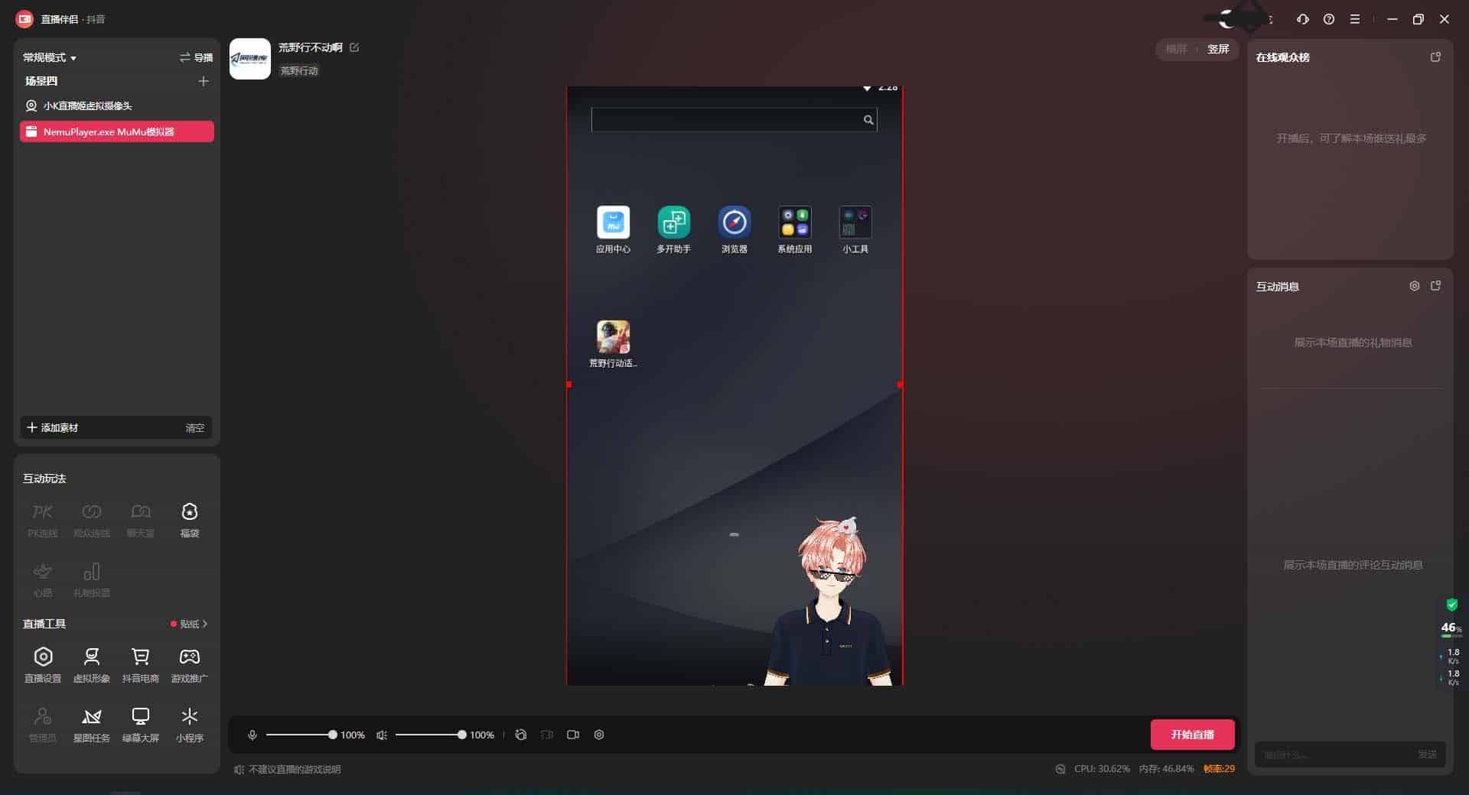This screenshot has height=795, width=1469.
Task: Open the 游戏推广 game promotion tool
Action: click(189, 664)
